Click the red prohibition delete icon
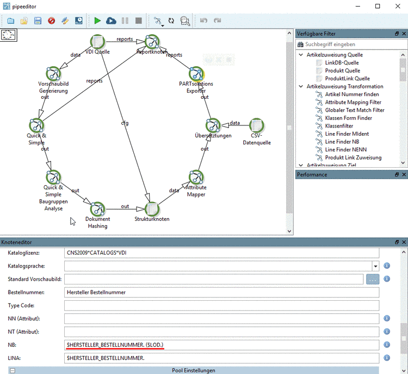408x374 pixels. [52, 21]
